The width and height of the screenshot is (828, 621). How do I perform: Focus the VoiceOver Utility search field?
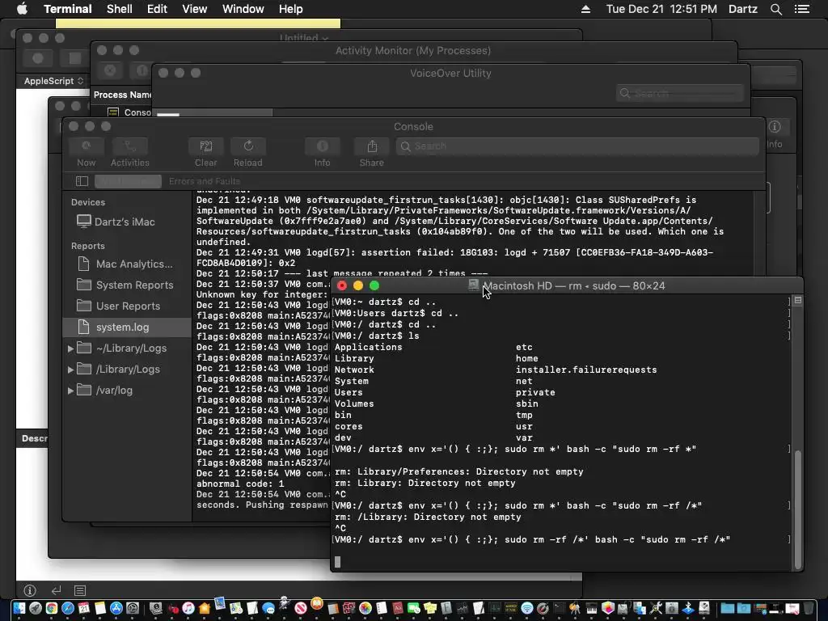[x=680, y=94]
